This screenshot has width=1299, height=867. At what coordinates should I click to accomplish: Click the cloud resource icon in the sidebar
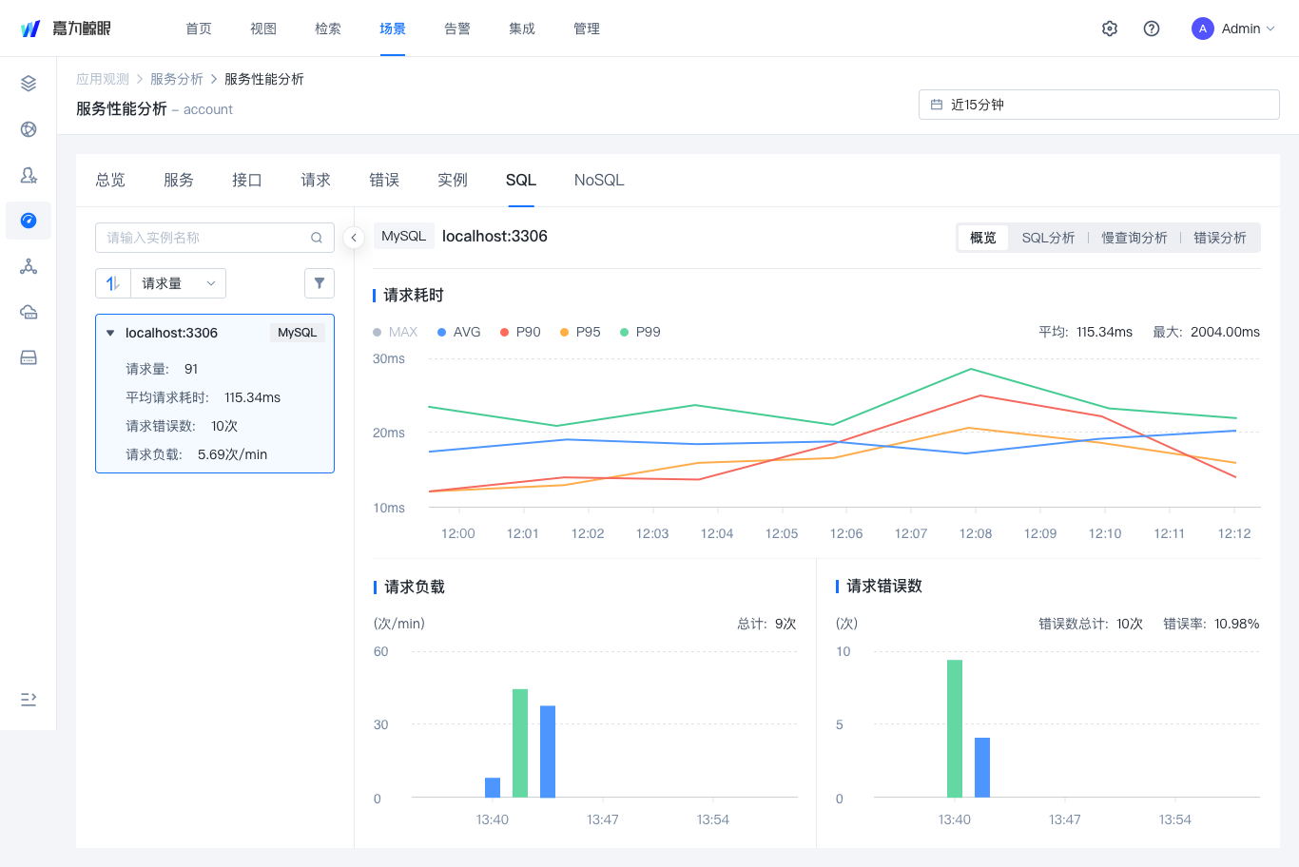(28, 312)
